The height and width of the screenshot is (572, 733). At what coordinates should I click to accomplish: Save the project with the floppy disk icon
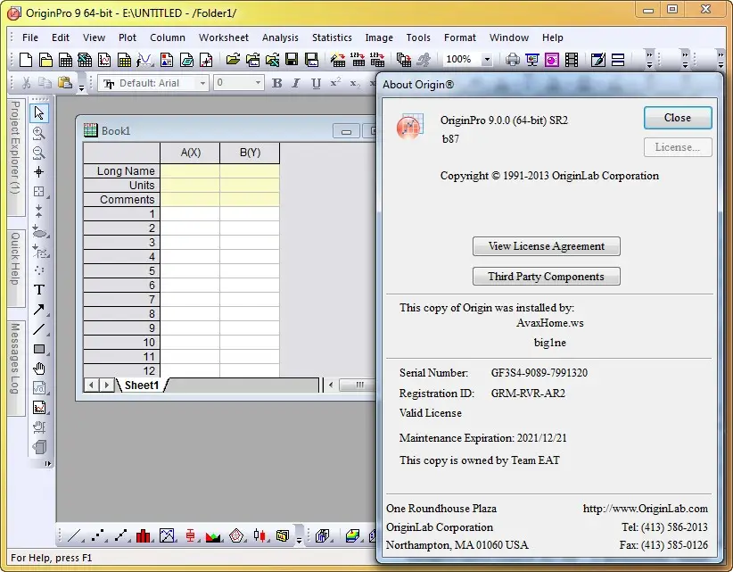(292, 60)
